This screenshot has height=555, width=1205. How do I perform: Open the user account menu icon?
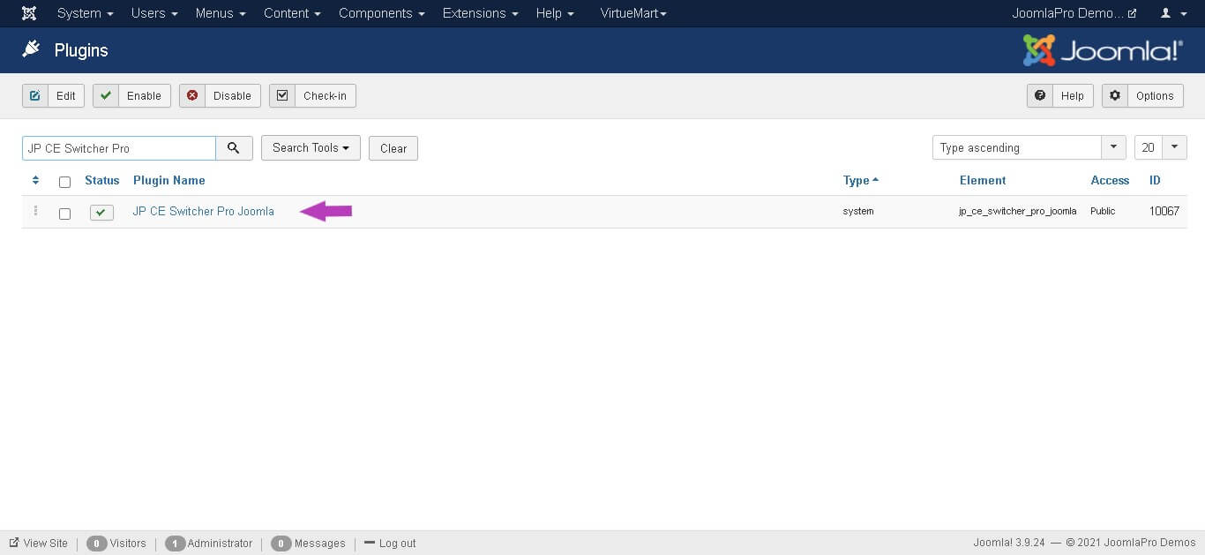[x=1171, y=13]
